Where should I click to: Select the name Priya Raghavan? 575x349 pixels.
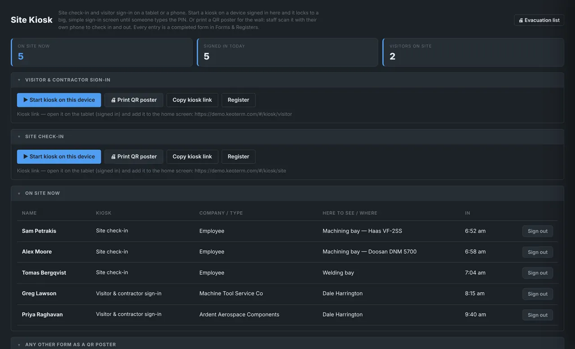coord(42,314)
